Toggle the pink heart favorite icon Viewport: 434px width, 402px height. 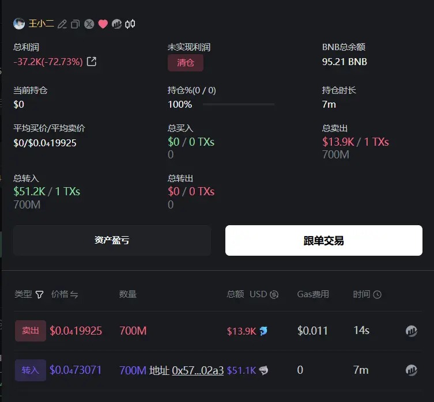103,24
